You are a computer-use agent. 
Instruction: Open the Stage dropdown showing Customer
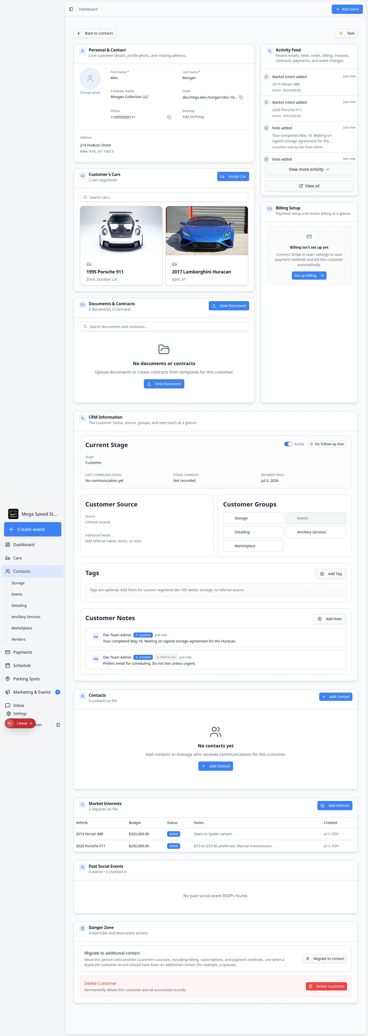click(x=94, y=462)
